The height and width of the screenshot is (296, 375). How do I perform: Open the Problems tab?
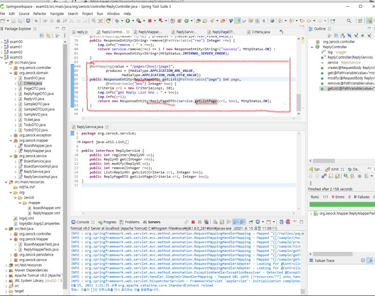coord(130,222)
